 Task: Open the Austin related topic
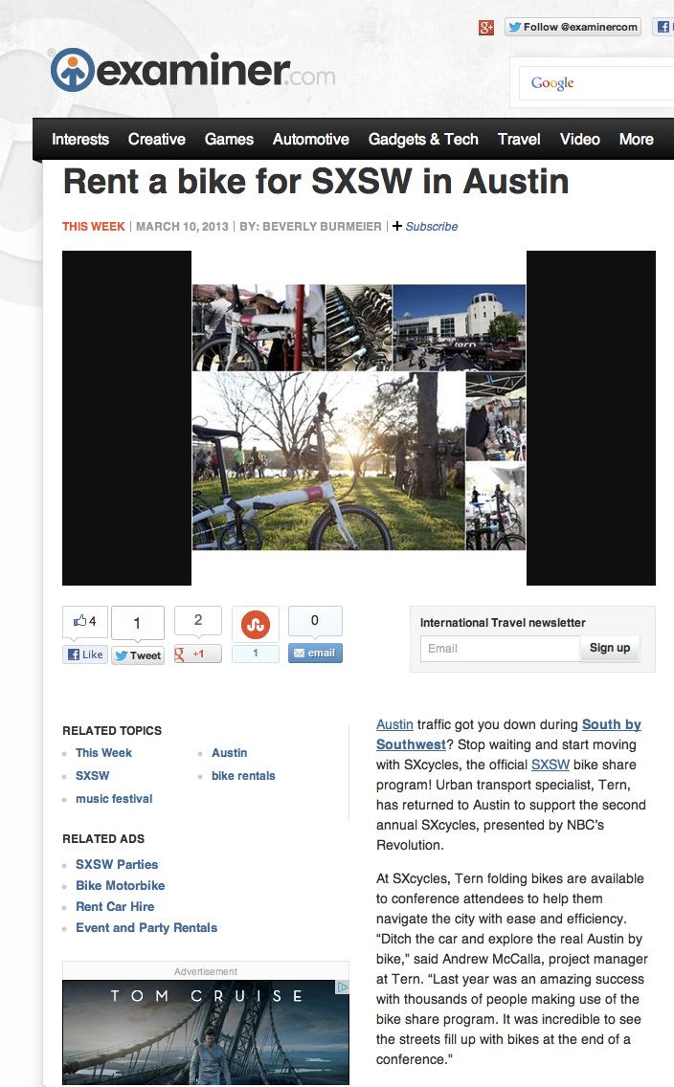pyautogui.click(x=230, y=753)
